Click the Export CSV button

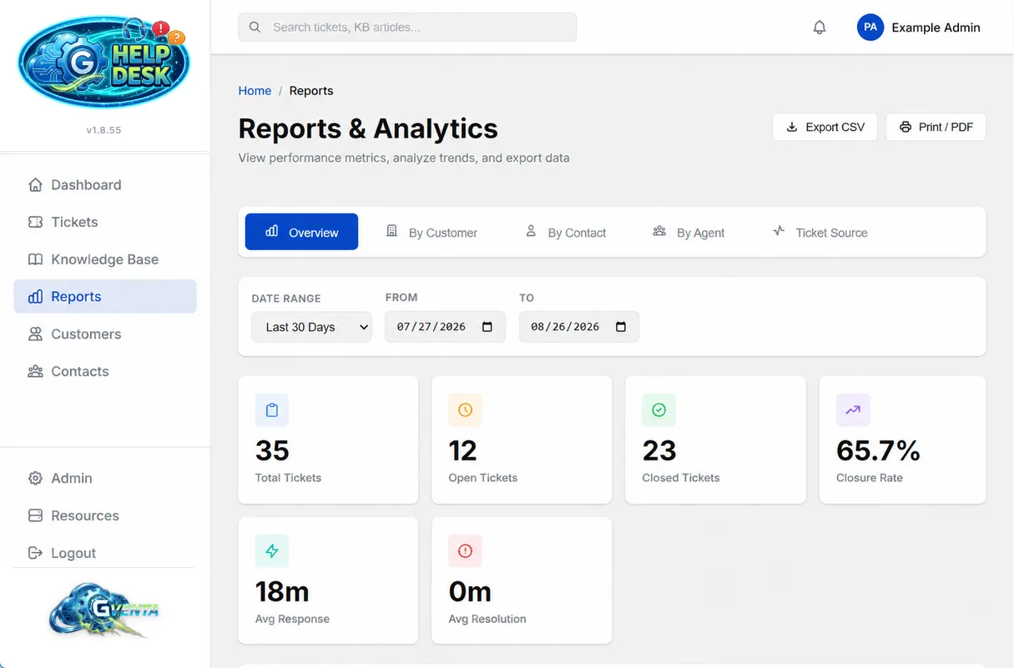pos(825,128)
